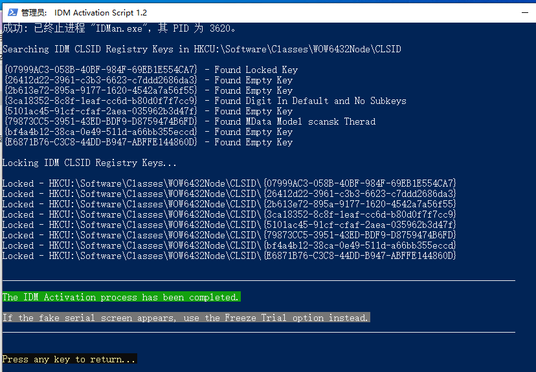Click the Locked line for key 26412d22
The width and height of the screenshot is (536, 372).
coord(229,194)
